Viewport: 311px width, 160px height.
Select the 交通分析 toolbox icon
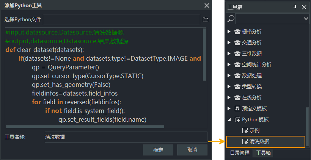(237, 42)
